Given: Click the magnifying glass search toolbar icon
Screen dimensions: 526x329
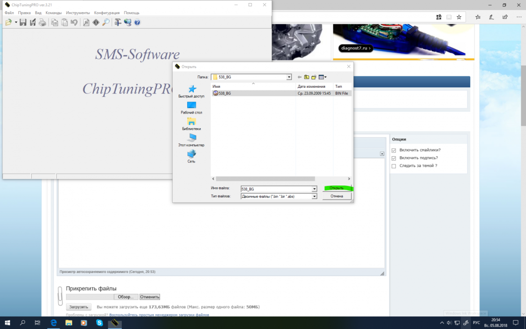Looking at the screenshot, I should [x=106, y=22].
